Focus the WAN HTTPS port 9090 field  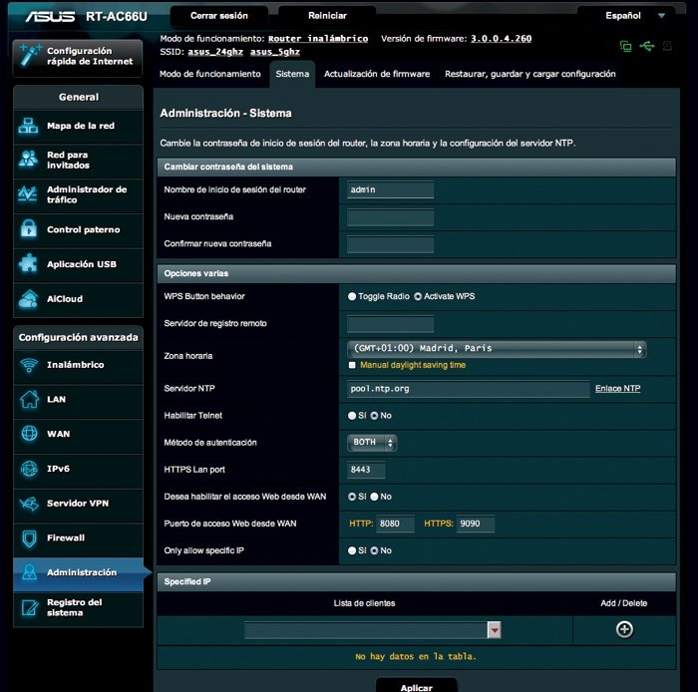[476, 524]
